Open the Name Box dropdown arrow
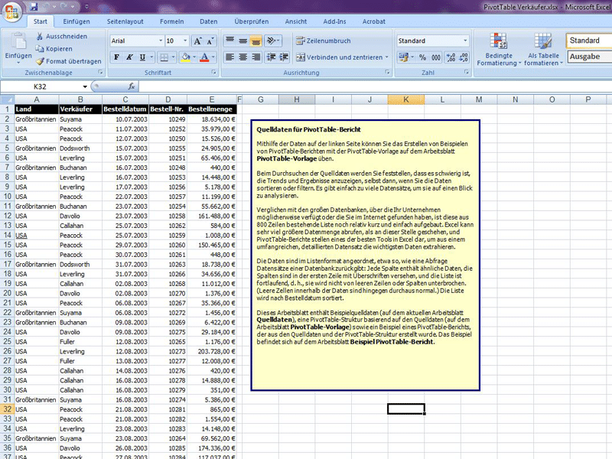Image resolution: width=612 pixels, height=459 pixels. (x=85, y=86)
